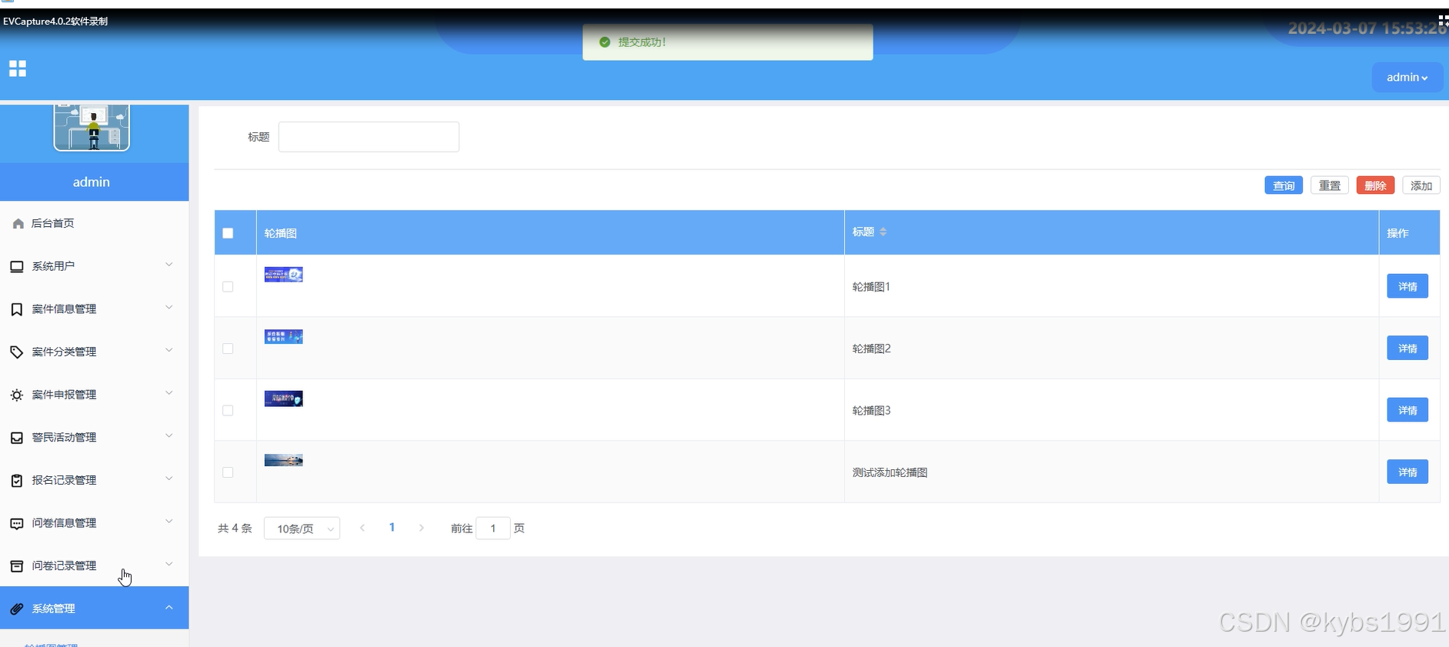Check the checkbox for row 轮播图3
This screenshot has height=647, width=1449.
(228, 410)
